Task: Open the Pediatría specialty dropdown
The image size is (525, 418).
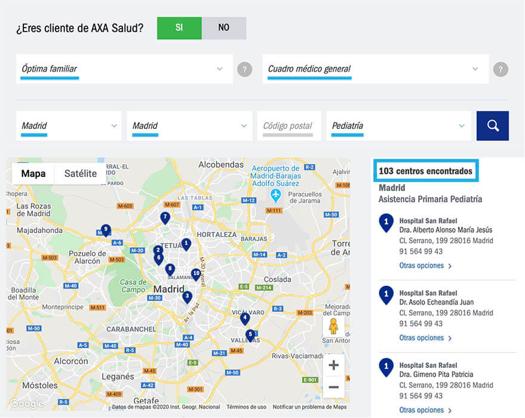Action: [x=399, y=126]
